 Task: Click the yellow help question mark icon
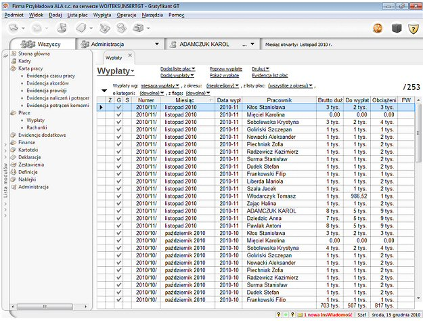coord(412,28)
